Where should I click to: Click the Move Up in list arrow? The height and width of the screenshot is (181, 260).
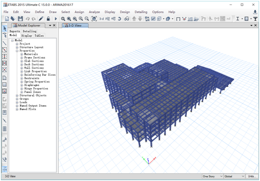point(134,19)
